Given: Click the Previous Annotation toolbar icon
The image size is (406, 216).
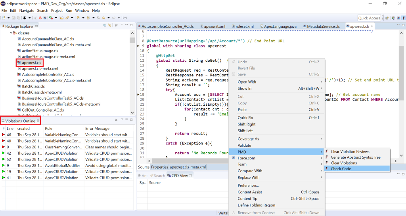Looking at the screenshot, I should tap(88, 18).
